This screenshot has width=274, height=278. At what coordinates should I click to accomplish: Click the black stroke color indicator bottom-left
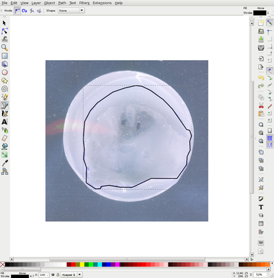[x=20, y=276]
